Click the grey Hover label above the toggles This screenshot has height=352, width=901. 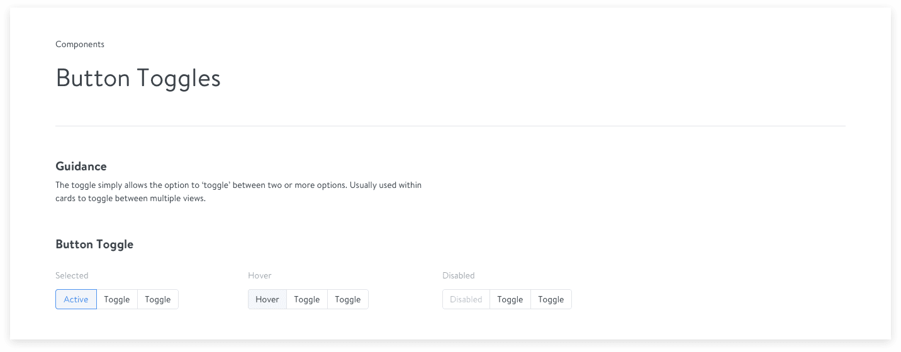pos(260,275)
